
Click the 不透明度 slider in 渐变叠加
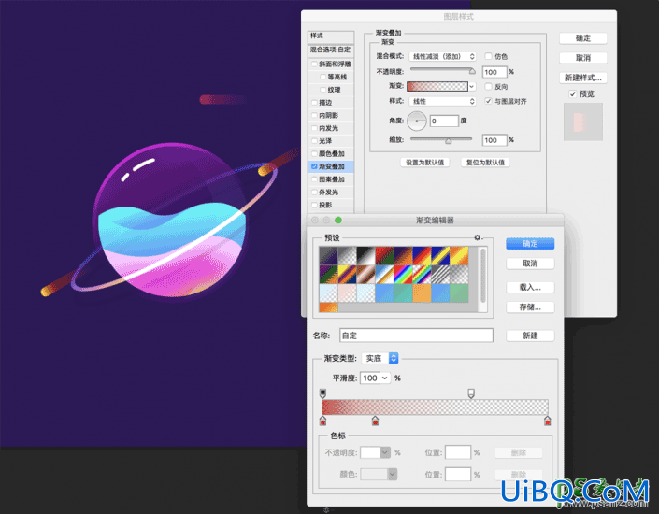coord(442,71)
